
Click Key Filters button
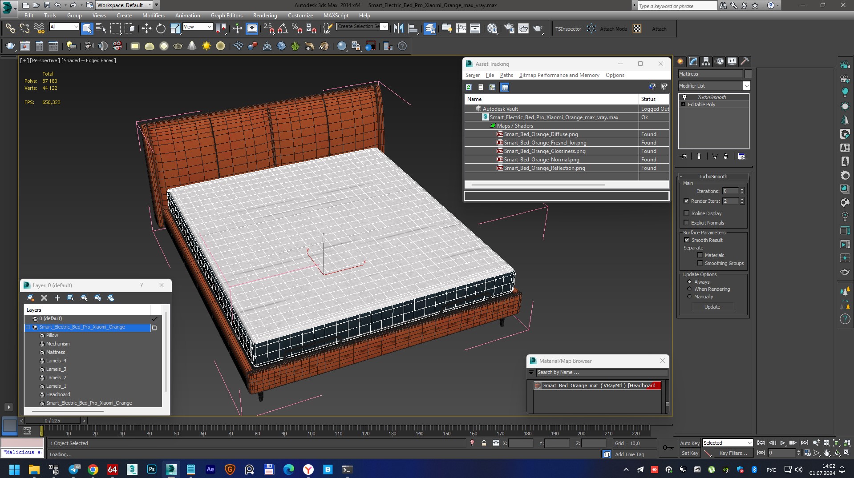pos(733,453)
